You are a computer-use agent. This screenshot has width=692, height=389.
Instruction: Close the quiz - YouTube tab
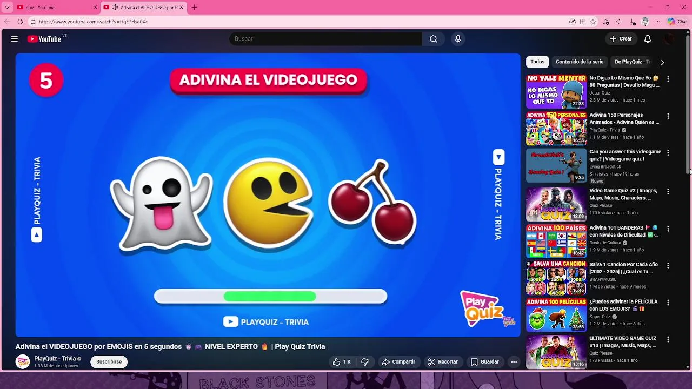(95, 8)
